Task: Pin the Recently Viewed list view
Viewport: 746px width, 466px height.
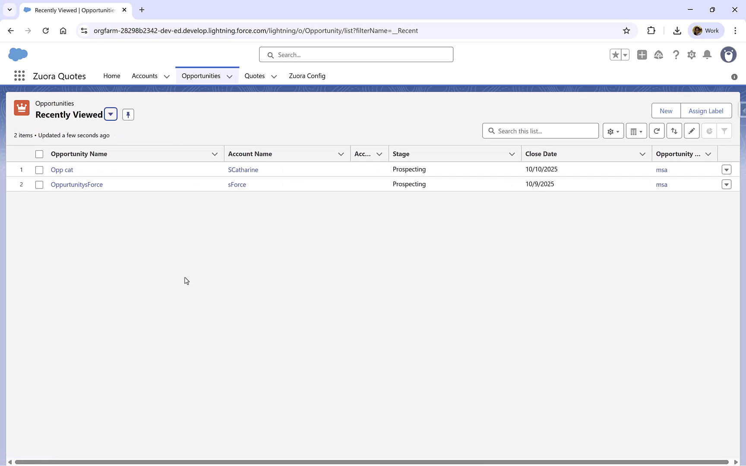Action: click(128, 114)
